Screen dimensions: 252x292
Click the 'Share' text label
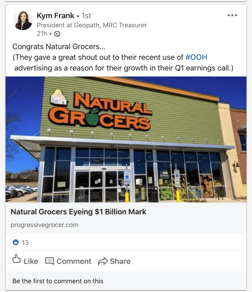(120, 261)
